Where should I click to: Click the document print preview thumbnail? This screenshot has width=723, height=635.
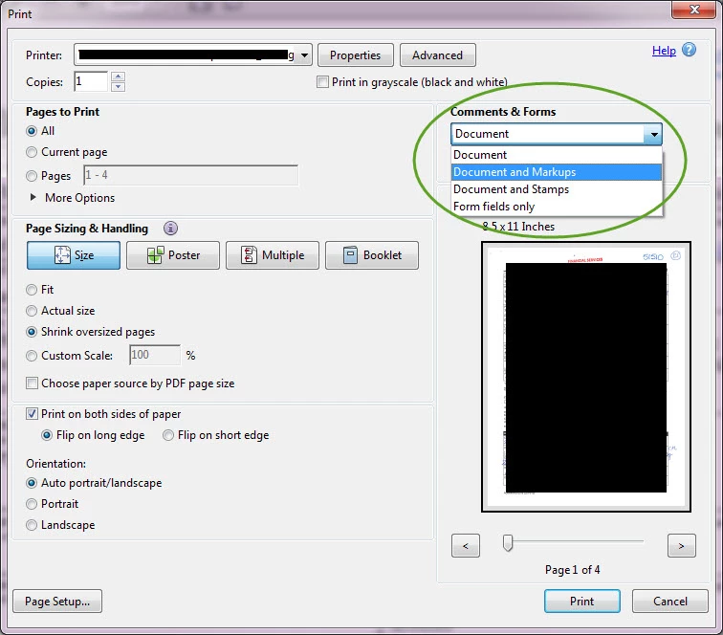[586, 377]
